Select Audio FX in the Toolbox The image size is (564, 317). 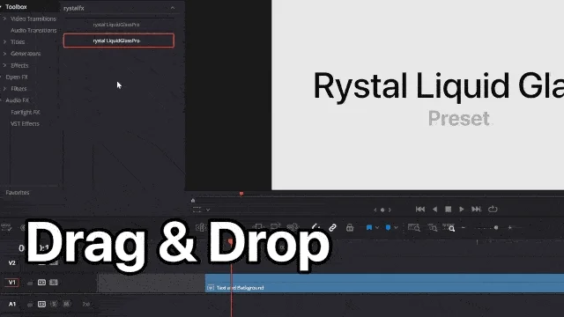[17, 100]
